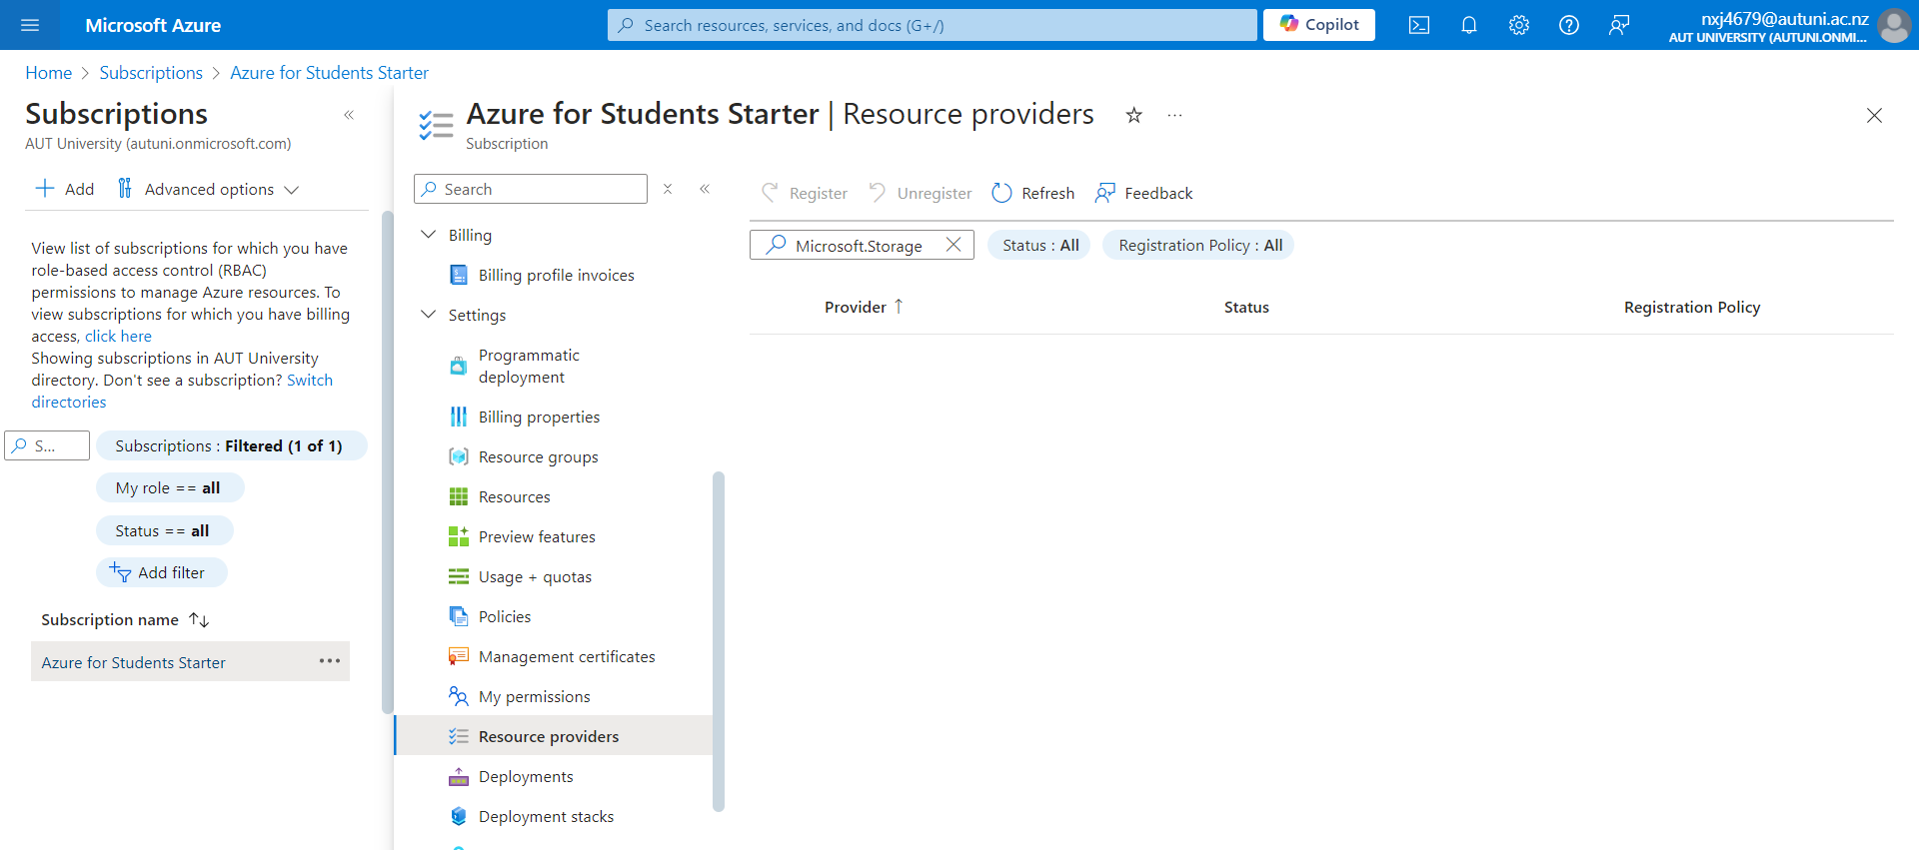1919x850 pixels.
Task: Select Azure for Students Starter row
Action: (x=190, y=661)
